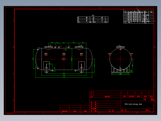Pick the right saddle support in side view

click(x=81, y=67)
